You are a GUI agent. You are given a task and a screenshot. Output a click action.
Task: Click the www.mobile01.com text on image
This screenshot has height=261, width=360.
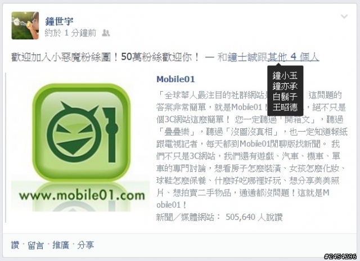coord(82,196)
